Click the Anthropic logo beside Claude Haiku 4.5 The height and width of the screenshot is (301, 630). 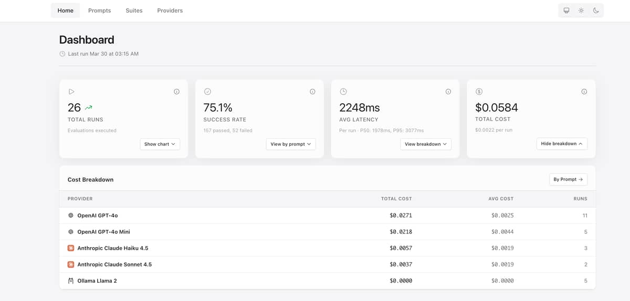click(x=71, y=248)
